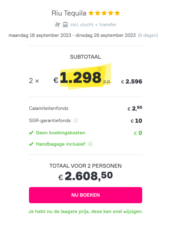The width and height of the screenshot is (169, 225).
Task: Click the airplane flight icon
Action: tap(57, 24)
